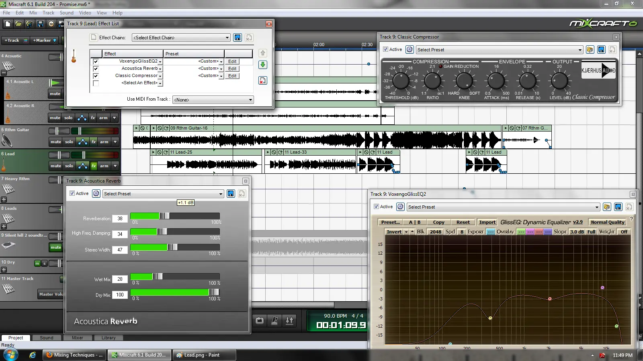643x361 pixels.
Task: Click Acoustica Reverb save preset disk icon
Action: click(x=231, y=193)
